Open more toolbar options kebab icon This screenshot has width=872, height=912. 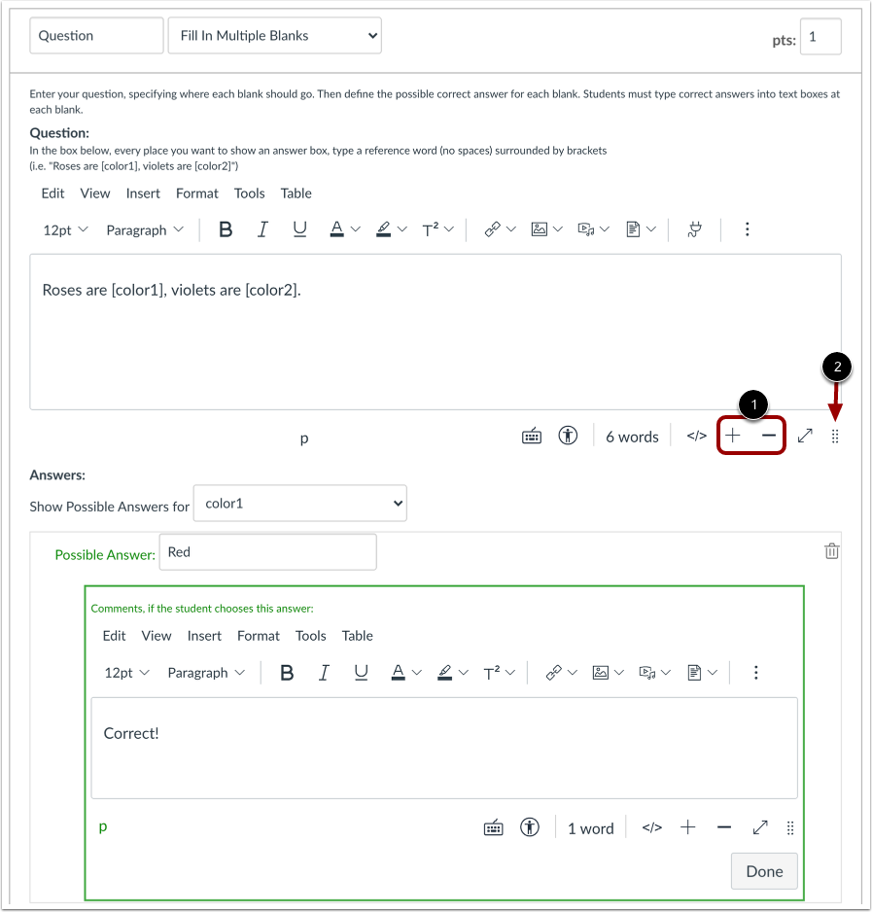pos(747,229)
